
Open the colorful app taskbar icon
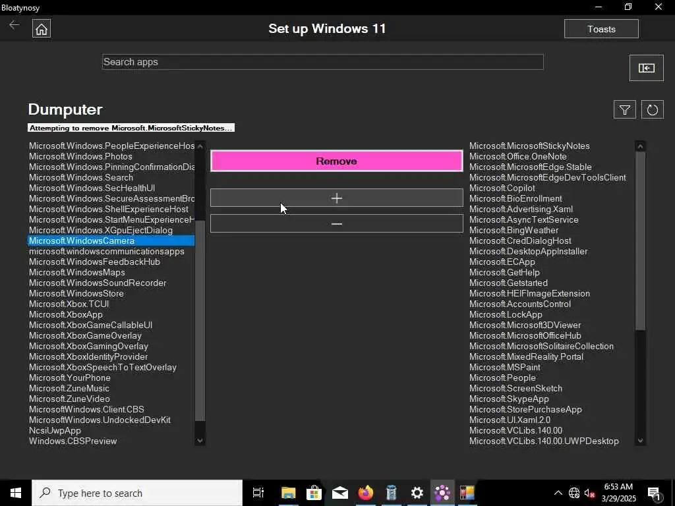tap(467, 493)
